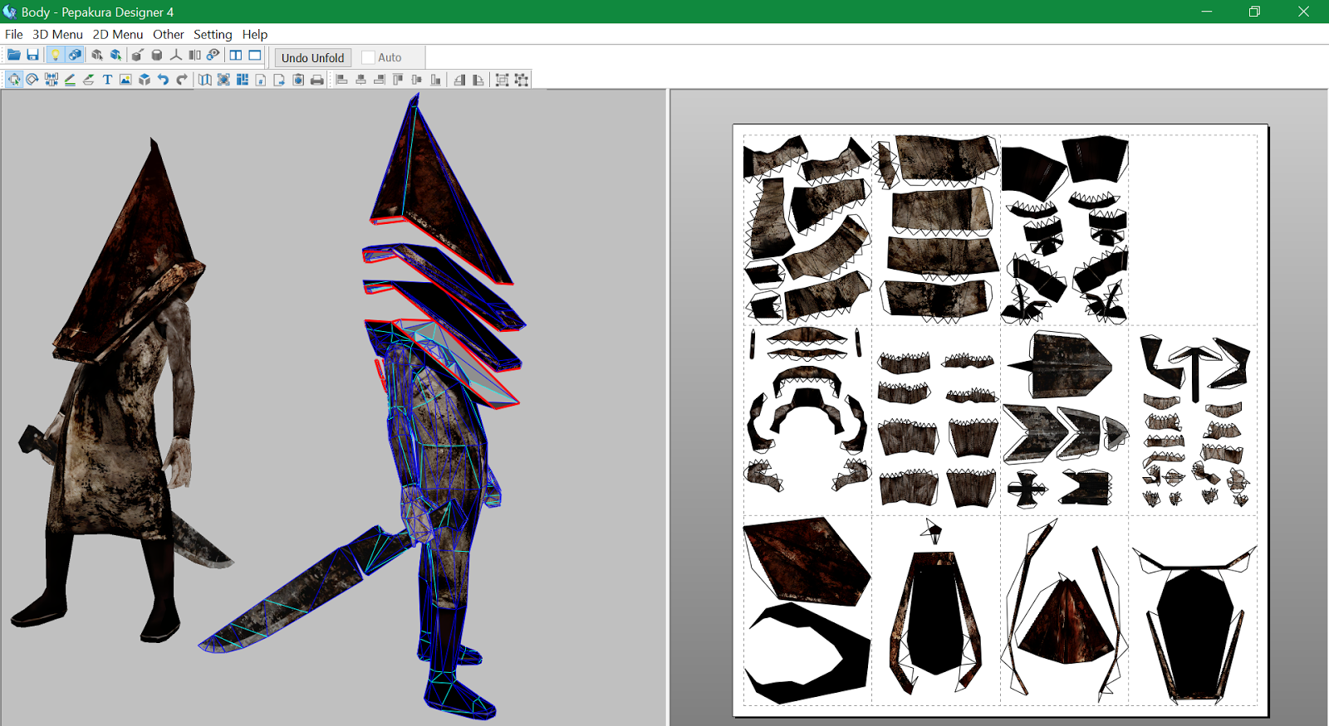This screenshot has width=1329, height=726.
Task: Click the blue Undo arrow
Action: click(x=163, y=80)
